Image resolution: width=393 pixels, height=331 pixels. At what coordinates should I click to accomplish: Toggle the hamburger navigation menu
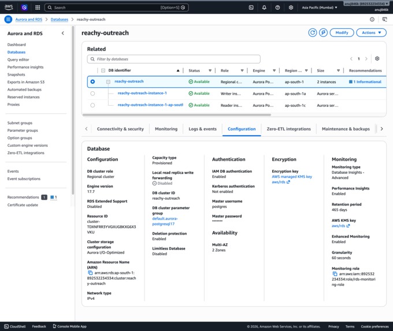8,19
